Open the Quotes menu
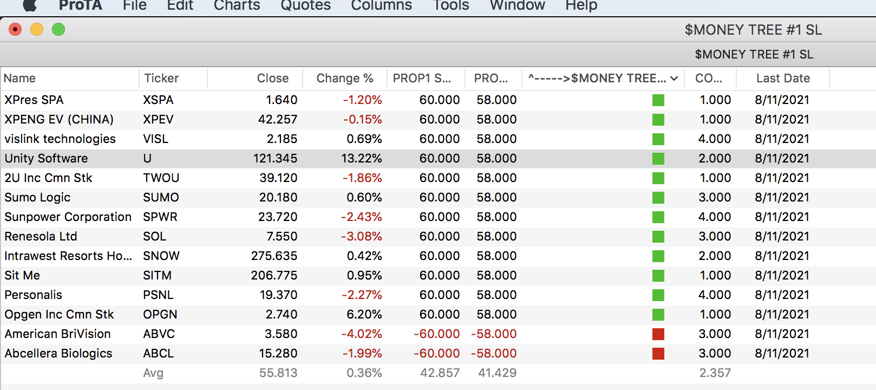The image size is (876, 390). tap(305, 5)
